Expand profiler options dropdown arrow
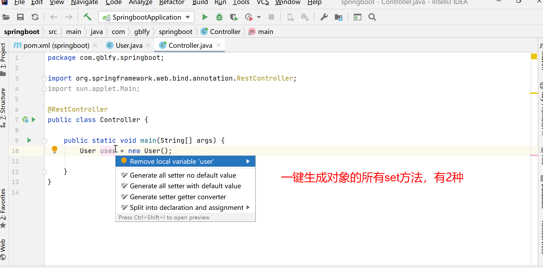543x268 pixels. pos(259,17)
